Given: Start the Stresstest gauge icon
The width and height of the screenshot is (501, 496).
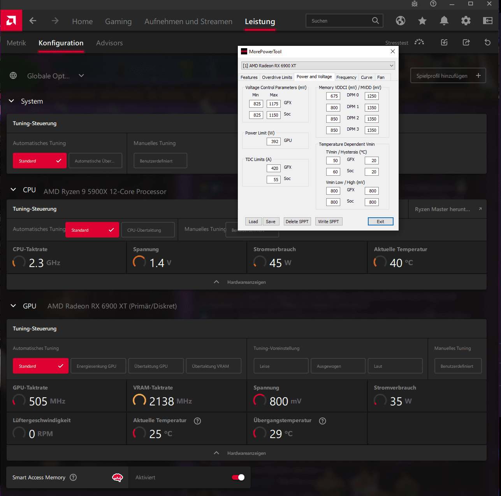Looking at the screenshot, I should 419,42.
